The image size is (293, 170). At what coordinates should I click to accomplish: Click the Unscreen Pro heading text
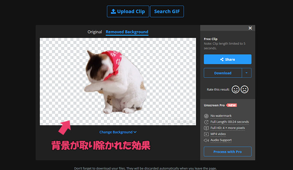pyautogui.click(x=214, y=105)
